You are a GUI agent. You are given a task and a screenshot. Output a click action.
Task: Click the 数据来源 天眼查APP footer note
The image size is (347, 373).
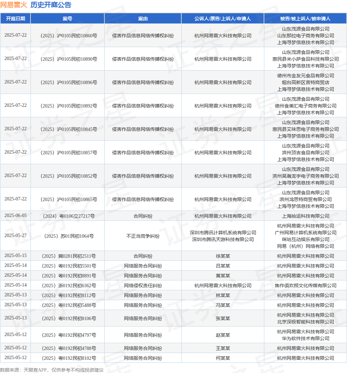tap(52, 370)
